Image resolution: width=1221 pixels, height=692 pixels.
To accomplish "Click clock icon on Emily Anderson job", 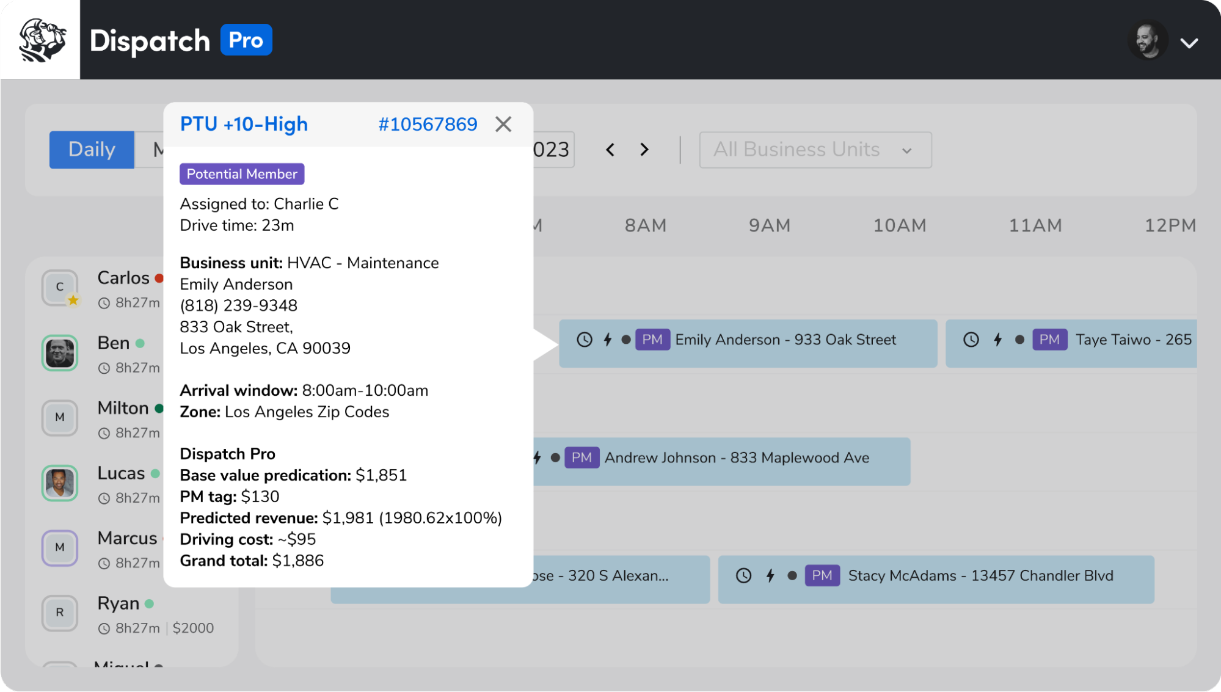I will (585, 340).
